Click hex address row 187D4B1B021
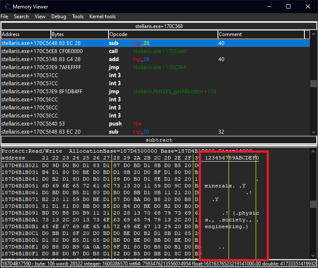This screenshot has width=318, height=268. tap(20, 165)
